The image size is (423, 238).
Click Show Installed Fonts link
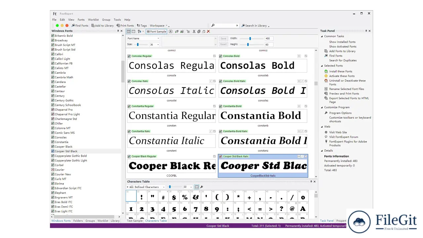tap(342, 42)
